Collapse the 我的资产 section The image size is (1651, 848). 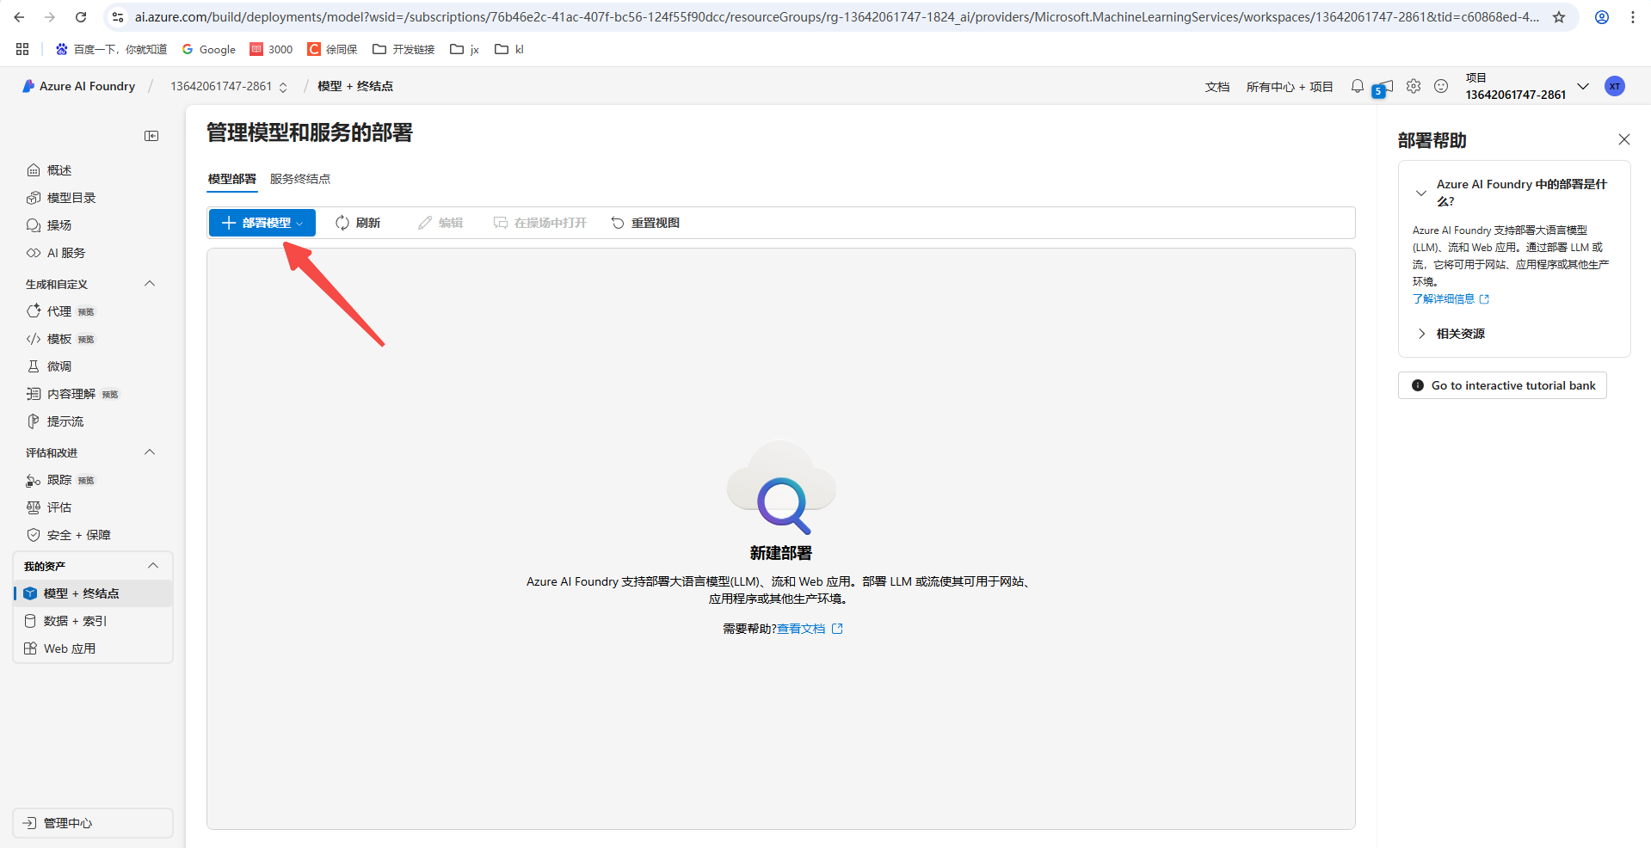(x=153, y=566)
